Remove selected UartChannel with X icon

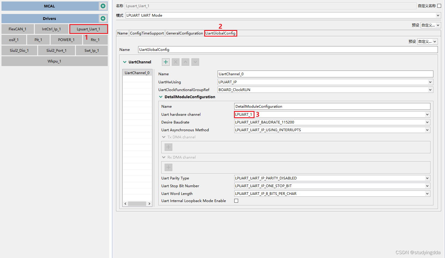point(176,62)
